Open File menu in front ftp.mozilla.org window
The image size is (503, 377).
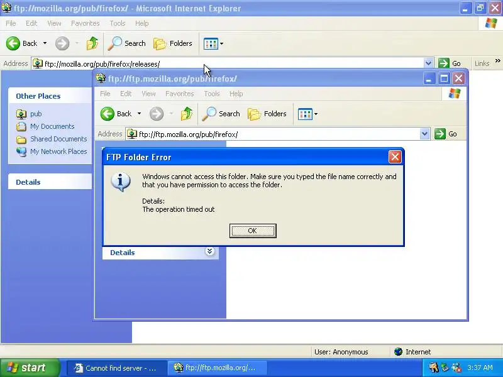click(x=105, y=94)
